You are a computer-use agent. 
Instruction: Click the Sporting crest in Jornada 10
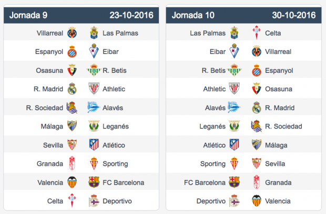tap(235, 164)
